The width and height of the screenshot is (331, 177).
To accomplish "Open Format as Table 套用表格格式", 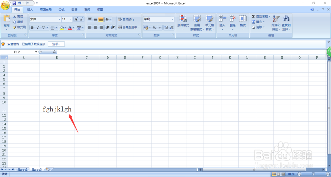I will [197, 23].
